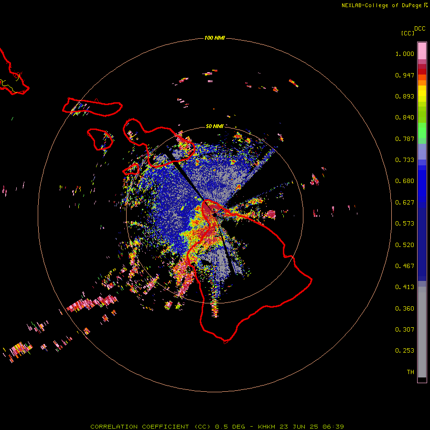The width and height of the screenshot is (430, 430).
Task: Click the 0.680 legend value
Action: 405,181
